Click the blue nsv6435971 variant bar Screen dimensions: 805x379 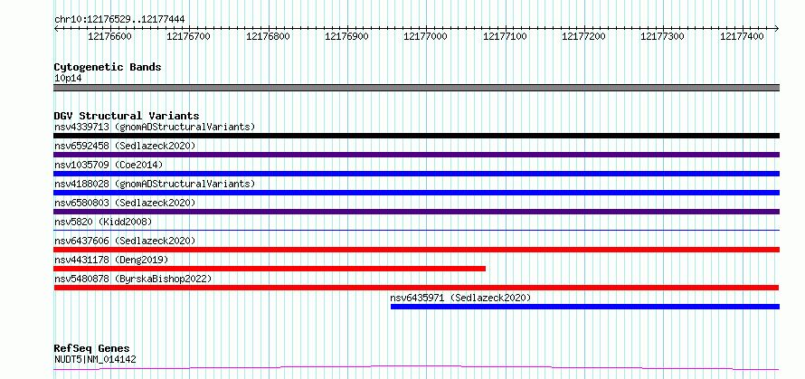585,307
